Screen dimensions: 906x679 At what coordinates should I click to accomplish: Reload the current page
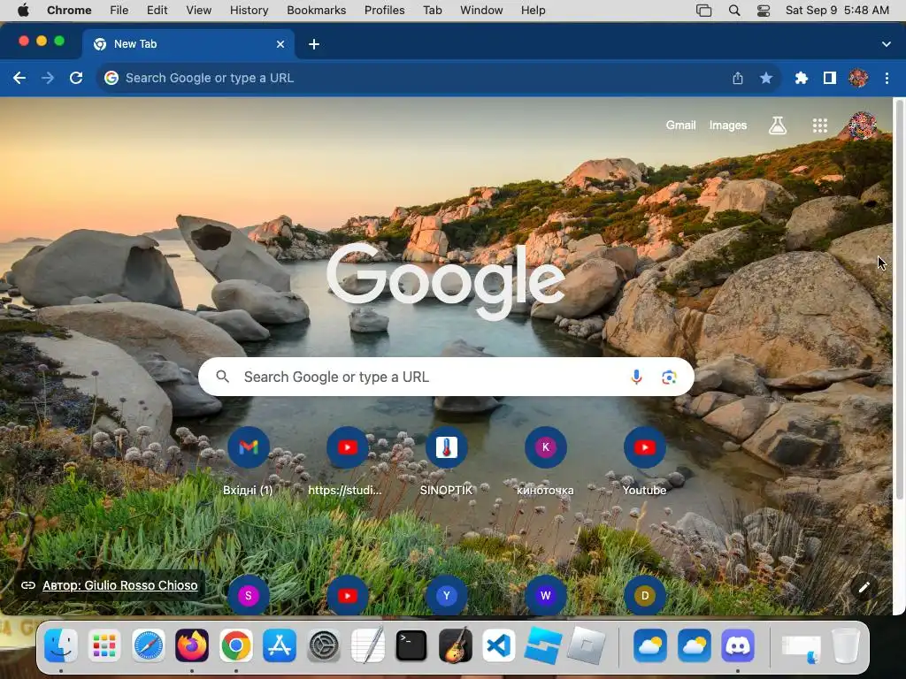[76, 78]
